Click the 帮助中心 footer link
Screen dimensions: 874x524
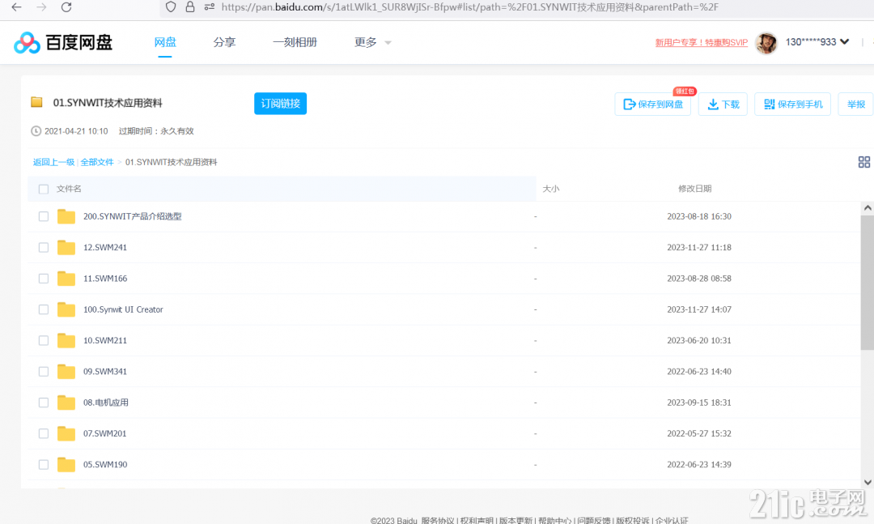(554, 520)
